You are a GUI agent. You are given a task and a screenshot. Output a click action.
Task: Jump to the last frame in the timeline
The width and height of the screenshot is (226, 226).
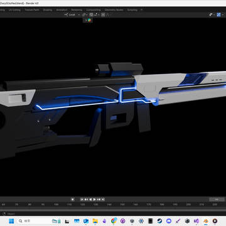point(103,200)
